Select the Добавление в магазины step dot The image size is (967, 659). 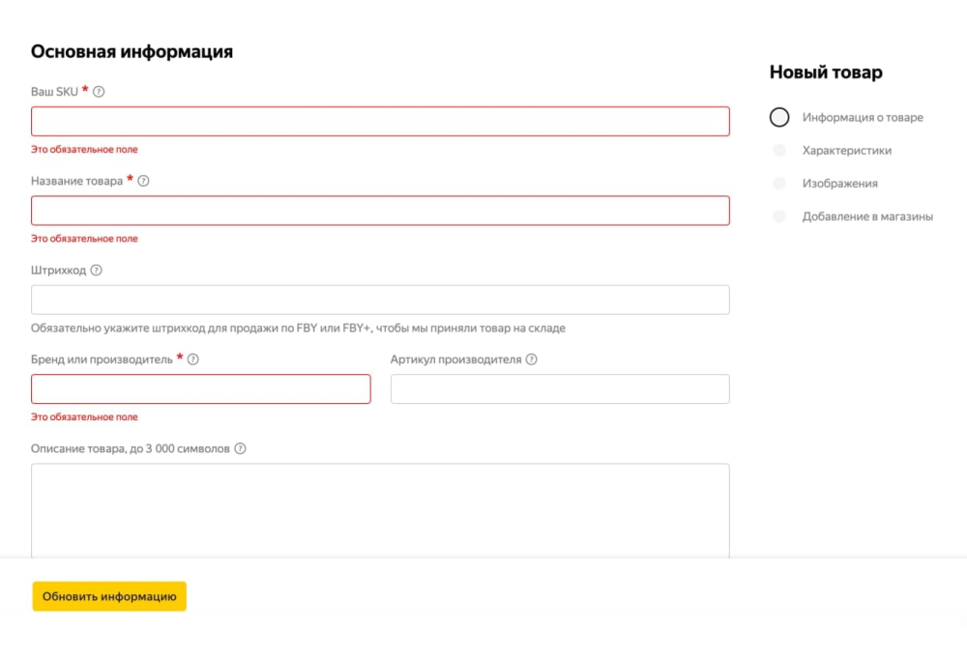coord(779,216)
